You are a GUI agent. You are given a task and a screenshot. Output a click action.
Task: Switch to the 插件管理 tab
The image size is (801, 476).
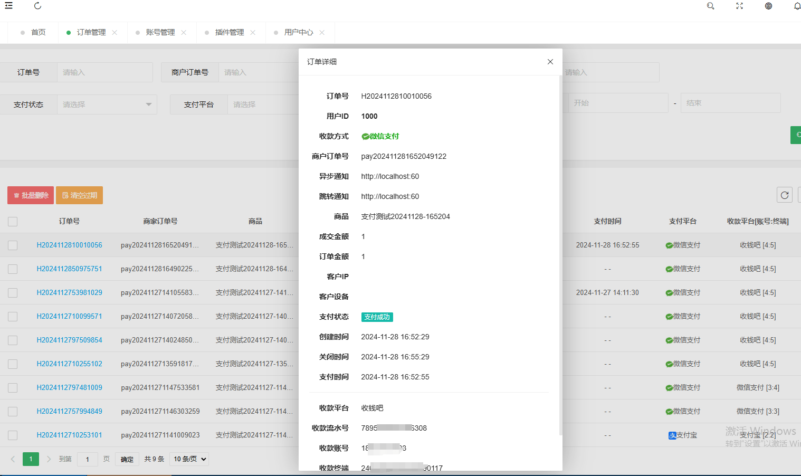coord(230,32)
